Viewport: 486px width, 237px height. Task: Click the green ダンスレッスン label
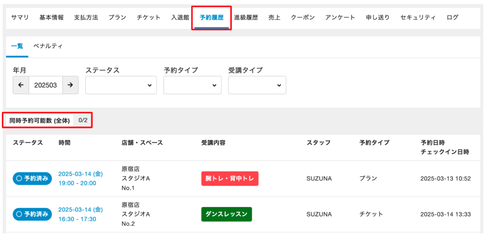click(226, 214)
